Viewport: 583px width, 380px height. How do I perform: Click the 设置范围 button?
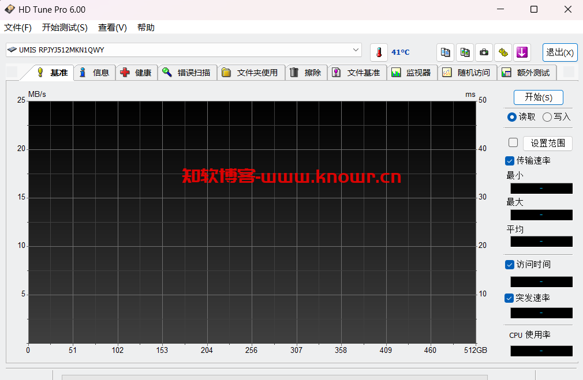tap(548, 143)
